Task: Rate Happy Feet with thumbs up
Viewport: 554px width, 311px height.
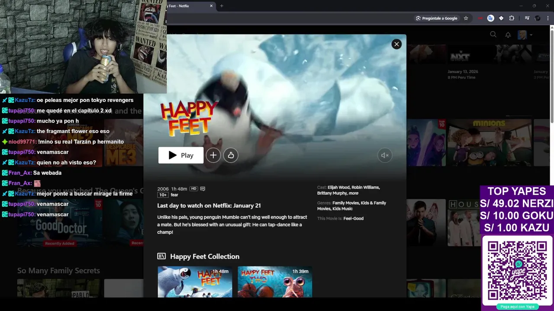Action: [231, 155]
